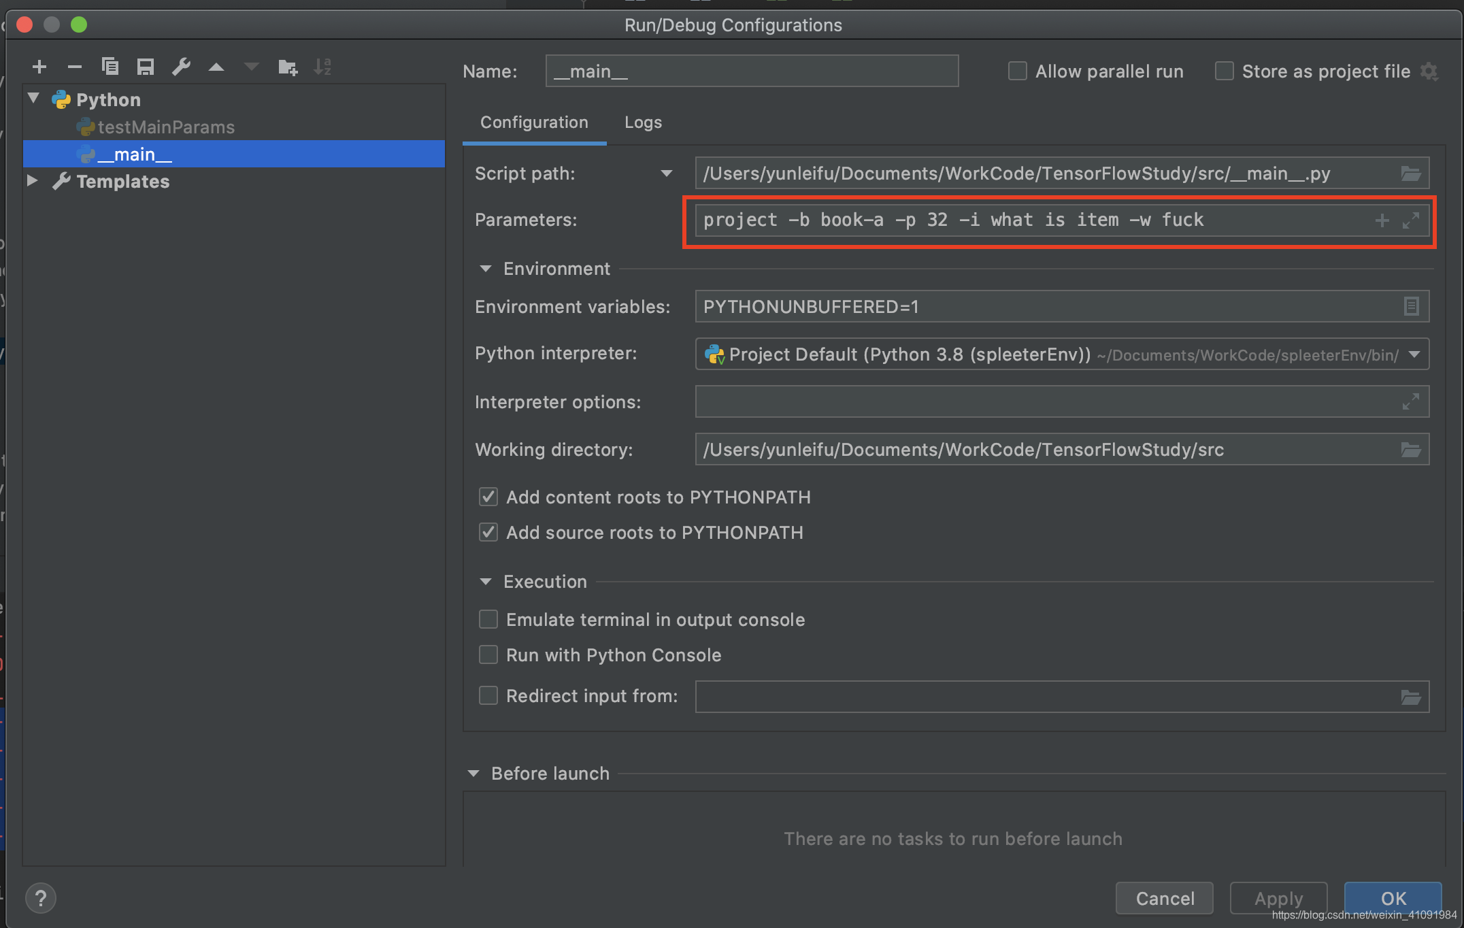
Task: Collapse the Execution section
Action: [x=485, y=582]
